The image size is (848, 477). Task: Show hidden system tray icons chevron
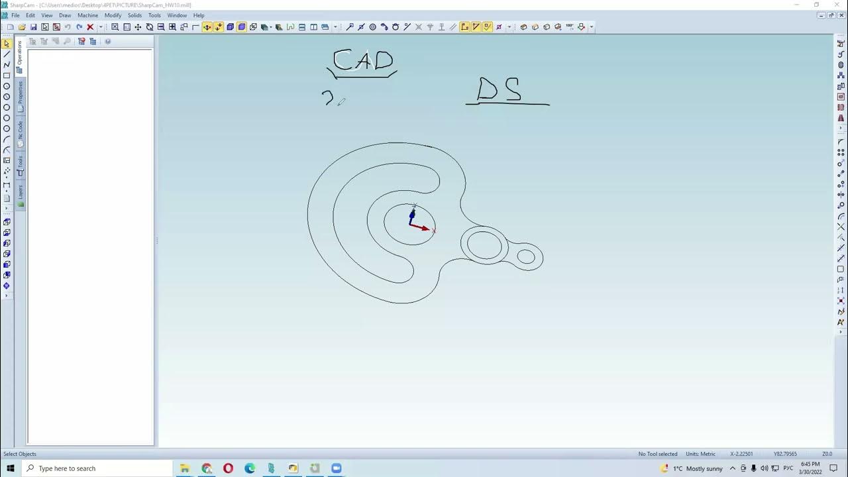point(733,468)
